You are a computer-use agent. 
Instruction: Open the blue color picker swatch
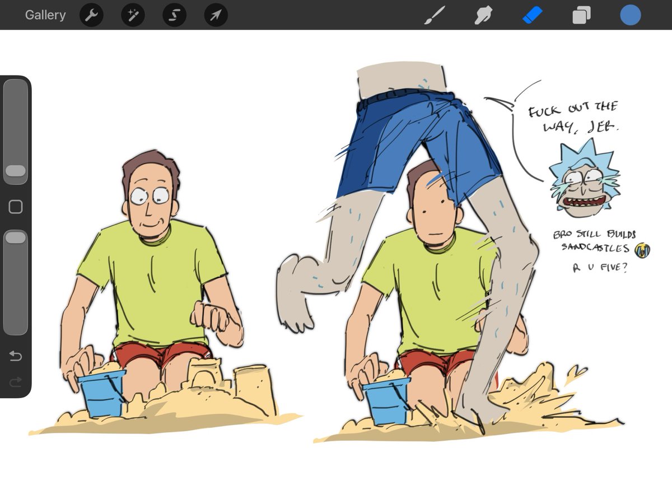631,15
